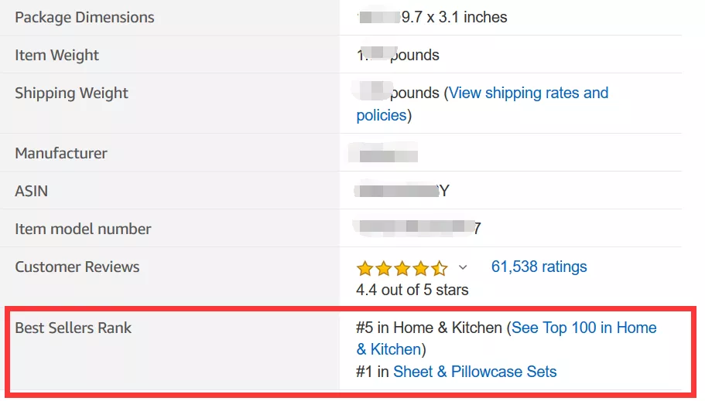Click the 4.4 out of 5 stars text
The image size is (705, 401).
(412, 291)
